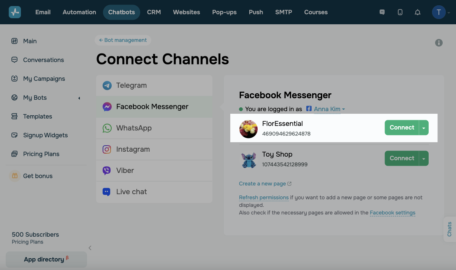Click the Templates sidebar icon
456x270 pixels.
(x=14, y=116)
